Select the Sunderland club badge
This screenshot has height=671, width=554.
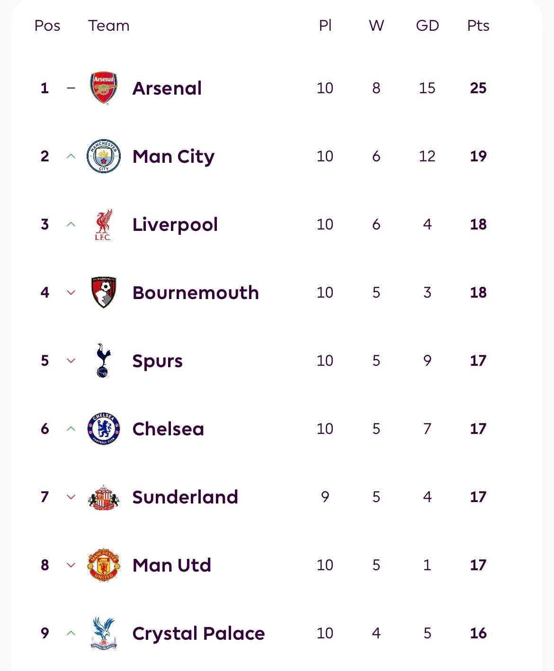pyautogui.click(x=104, y=497)
